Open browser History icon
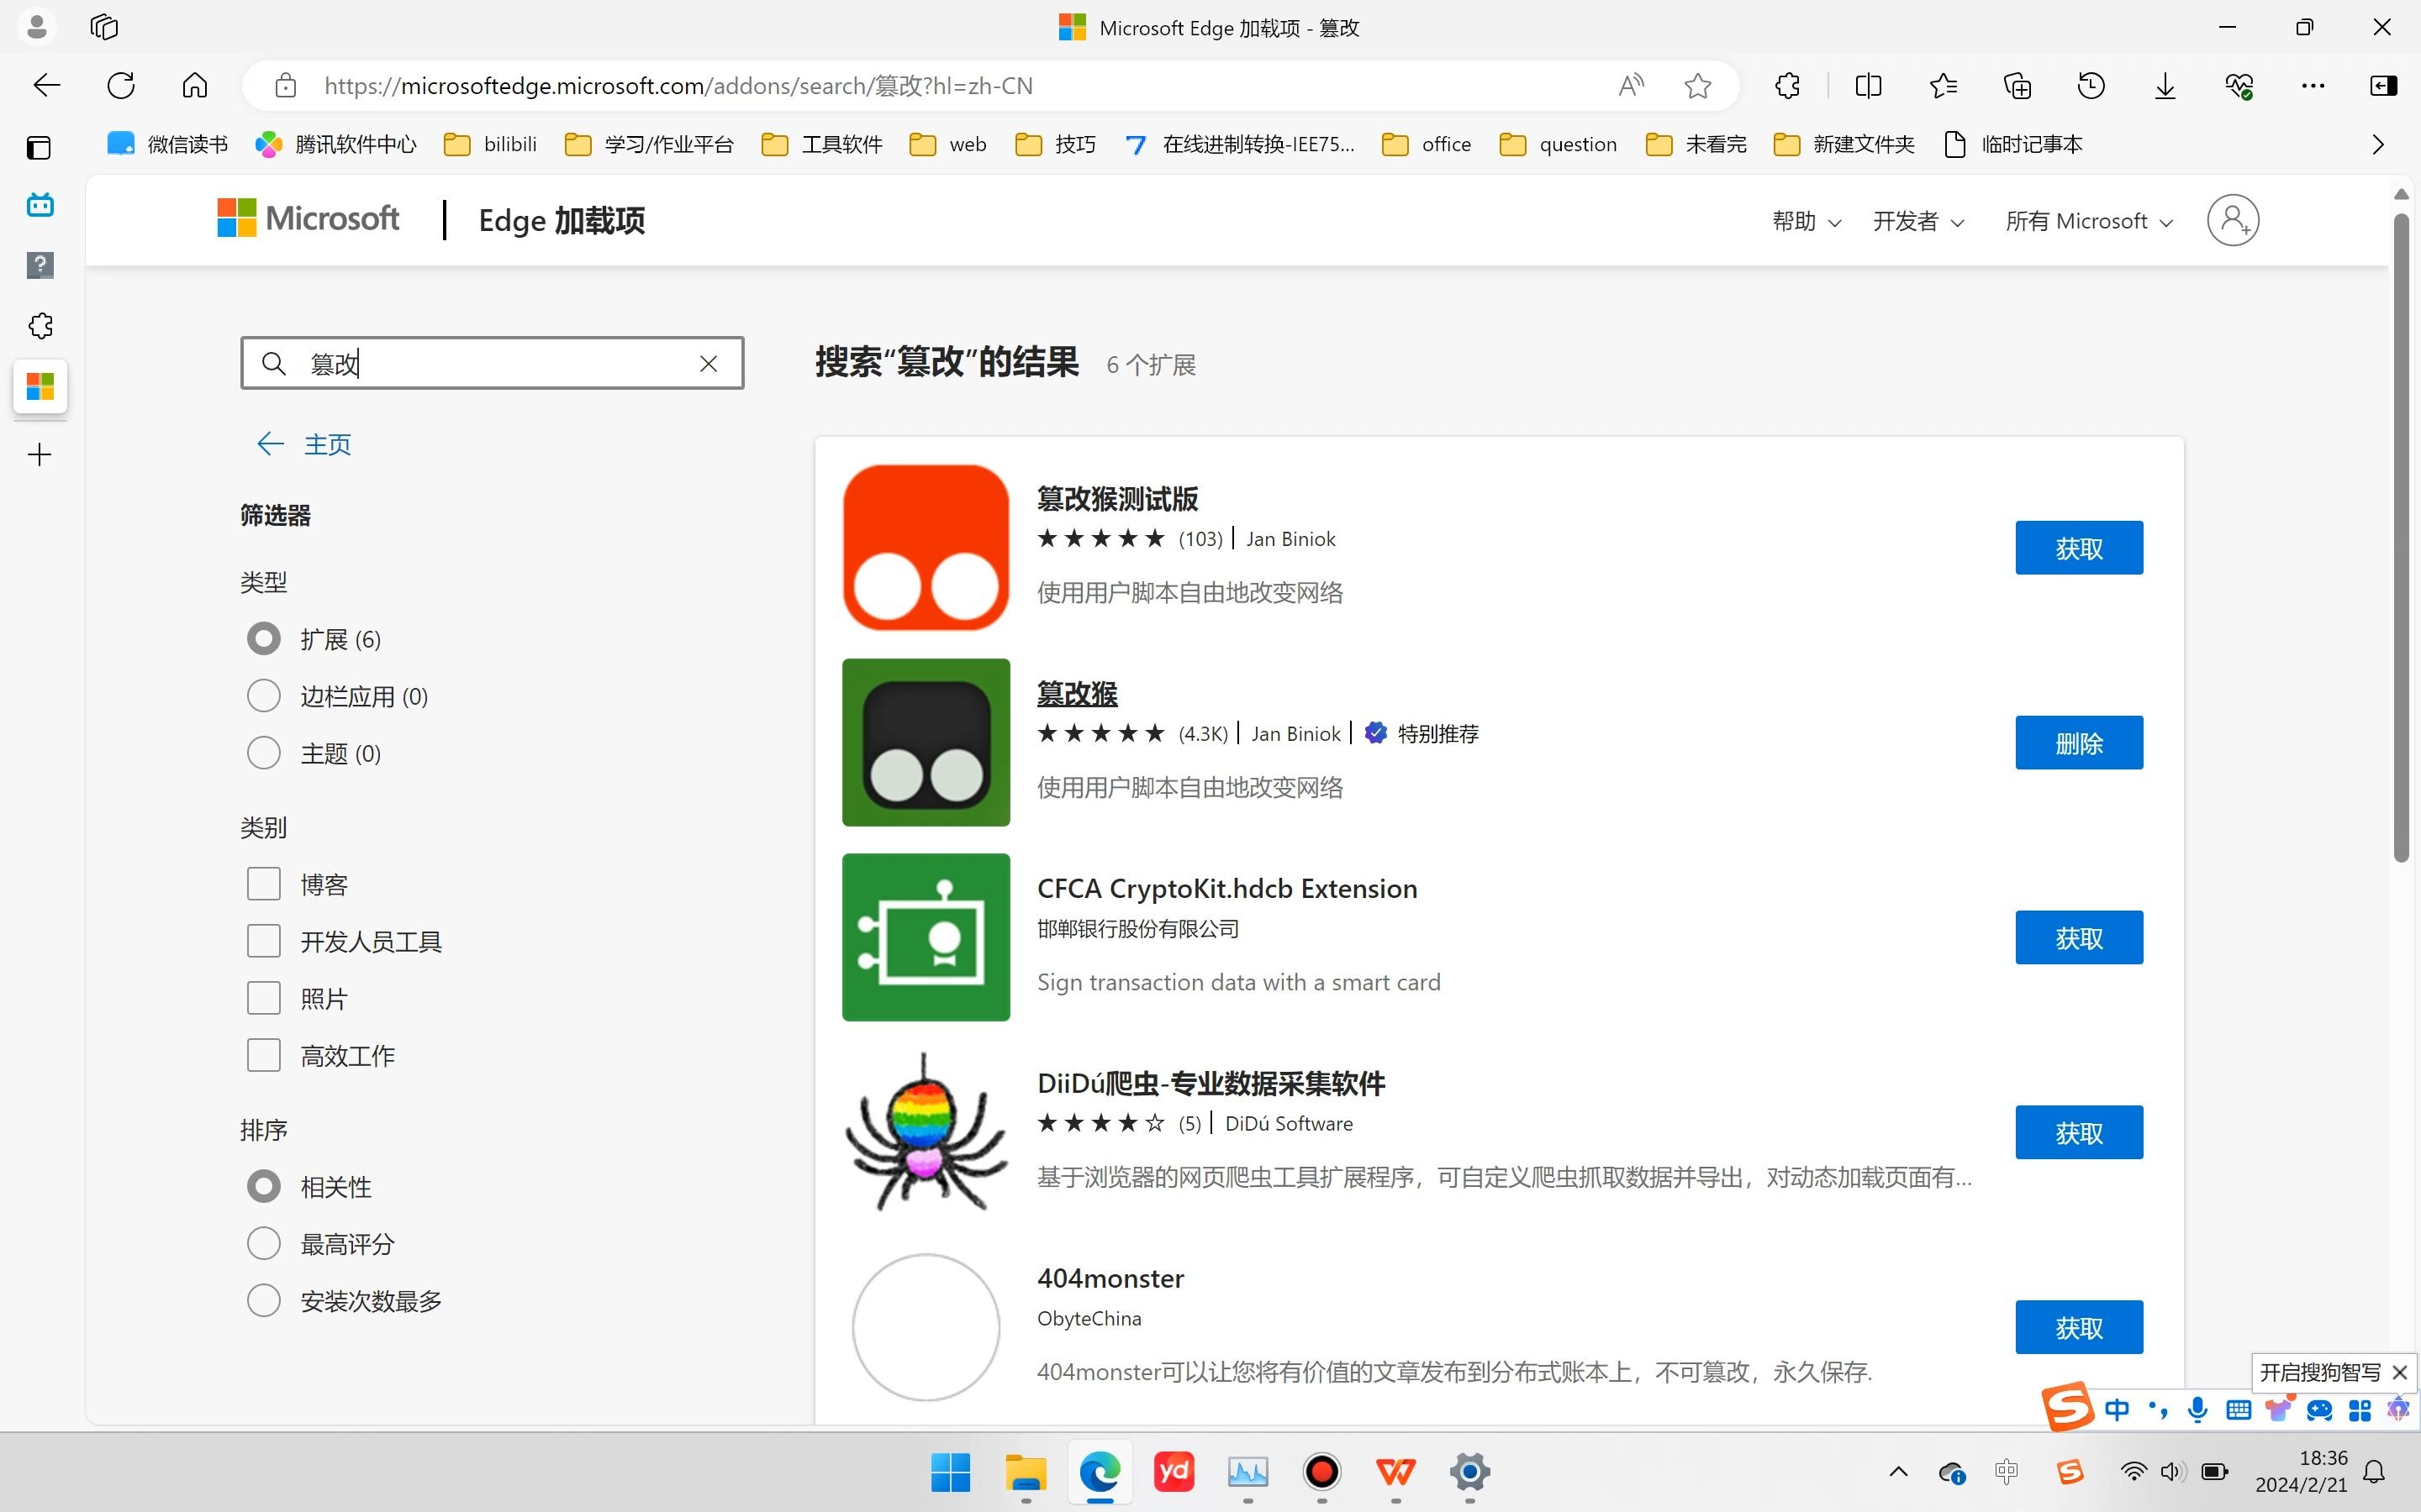This screenshot has width=2421, height=1512. [x=2091, y=86]
